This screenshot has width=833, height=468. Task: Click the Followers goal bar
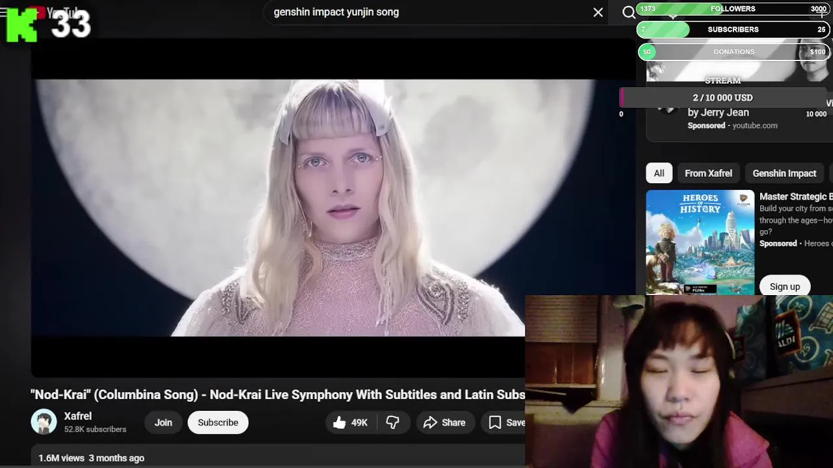733,9
